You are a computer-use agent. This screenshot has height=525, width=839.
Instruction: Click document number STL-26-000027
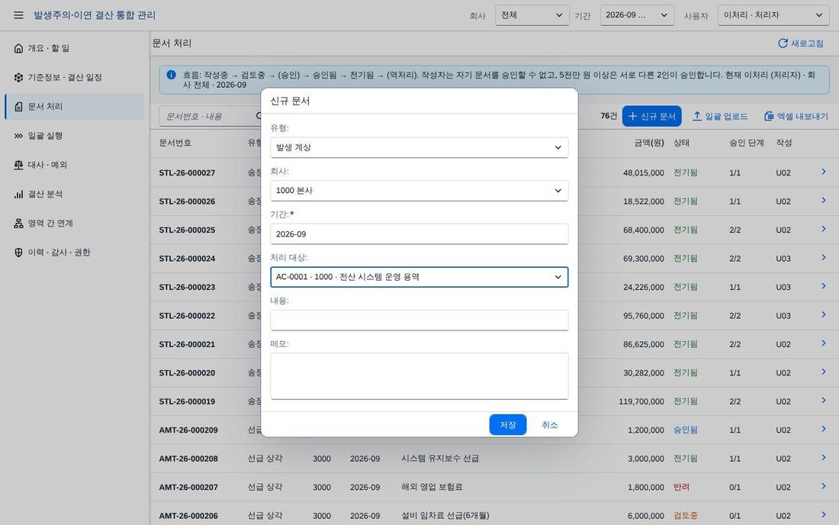pos(187,173)
